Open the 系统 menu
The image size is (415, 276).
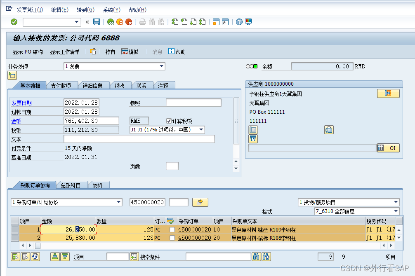click(111, 10)
